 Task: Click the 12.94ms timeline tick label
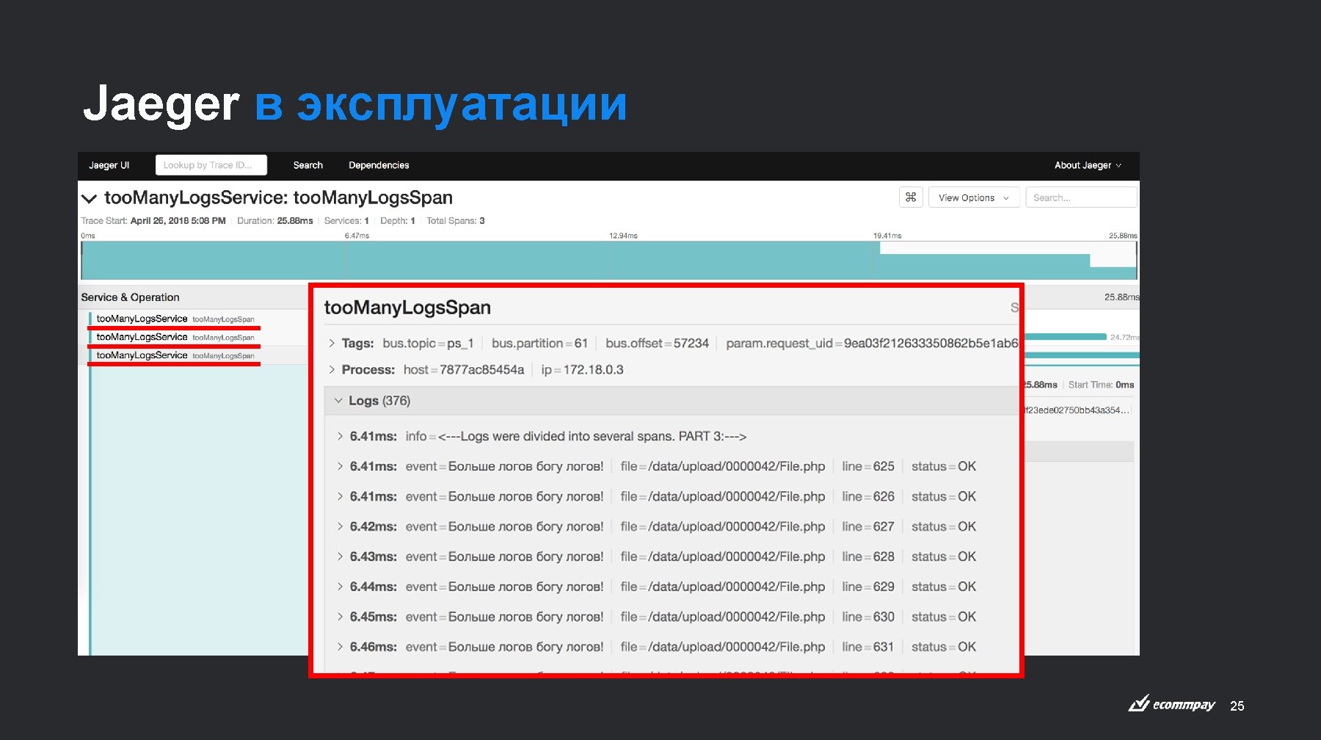(623, 236)
